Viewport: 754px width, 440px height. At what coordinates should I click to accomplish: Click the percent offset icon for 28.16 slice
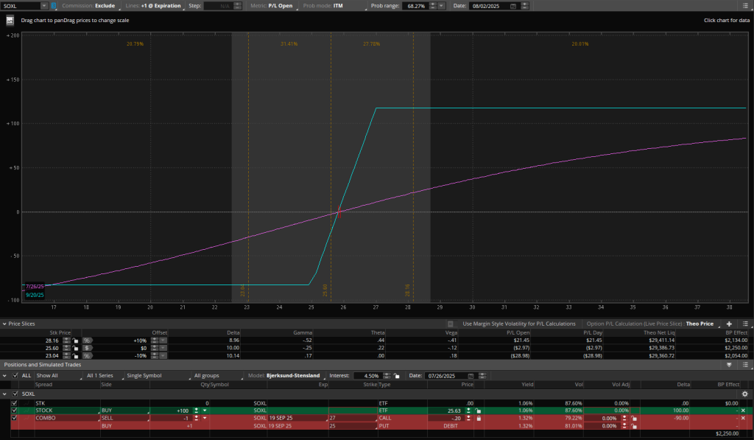tap(87, 341)
